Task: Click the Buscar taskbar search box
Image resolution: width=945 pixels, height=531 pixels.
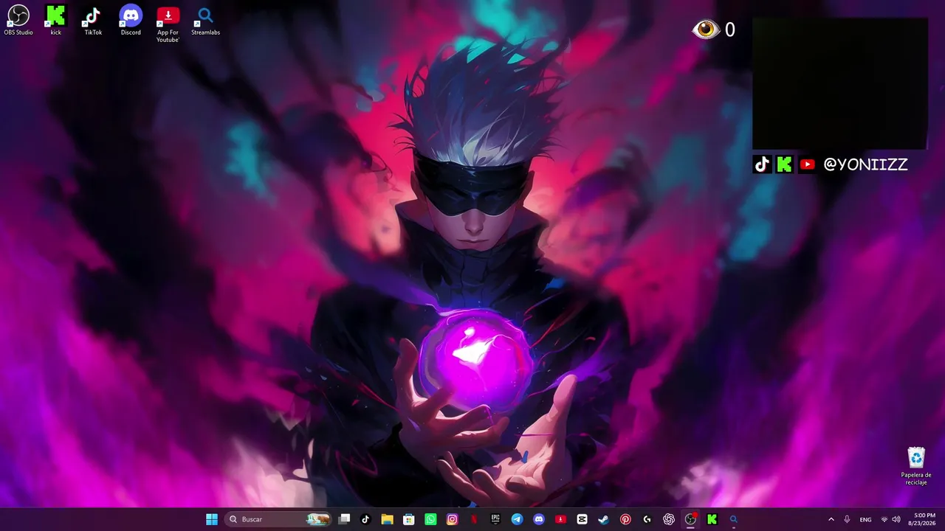Action: point(279,519)
